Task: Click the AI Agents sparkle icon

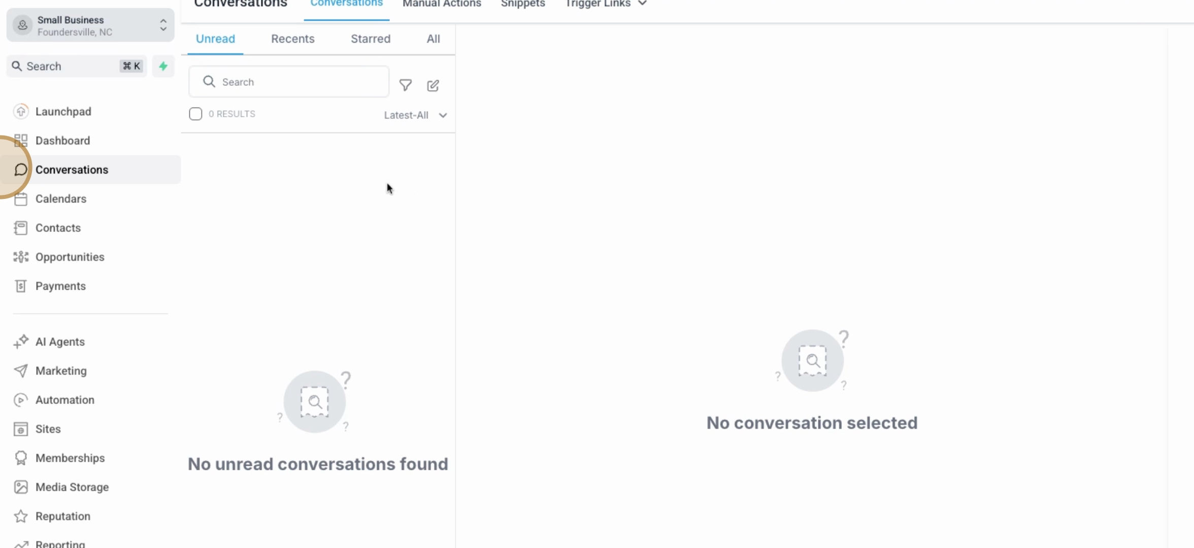Action: [21, 341]
